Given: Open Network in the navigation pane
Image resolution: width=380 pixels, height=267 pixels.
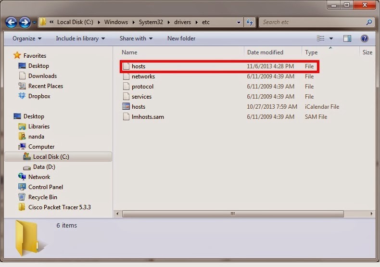Looking at the screenshot, I should click(x=34, y=177).
